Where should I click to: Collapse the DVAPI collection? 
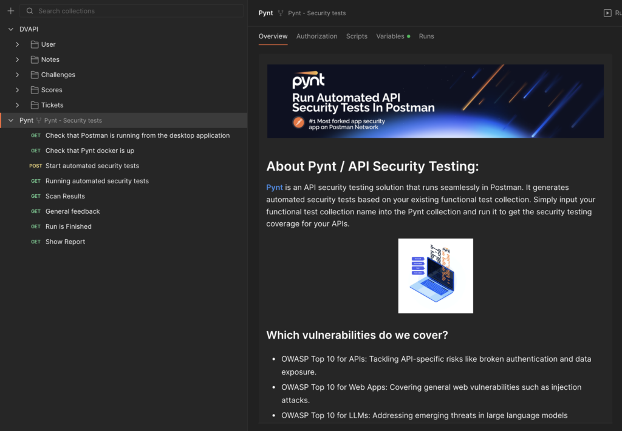(10, 29)
